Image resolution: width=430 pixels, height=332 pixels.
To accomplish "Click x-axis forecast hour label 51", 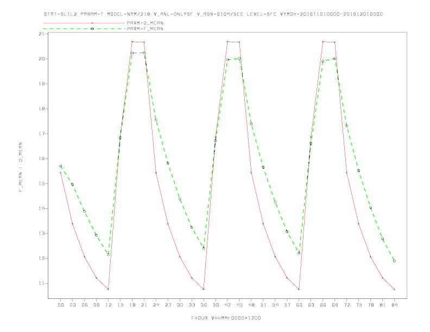I will click(263, 305).
